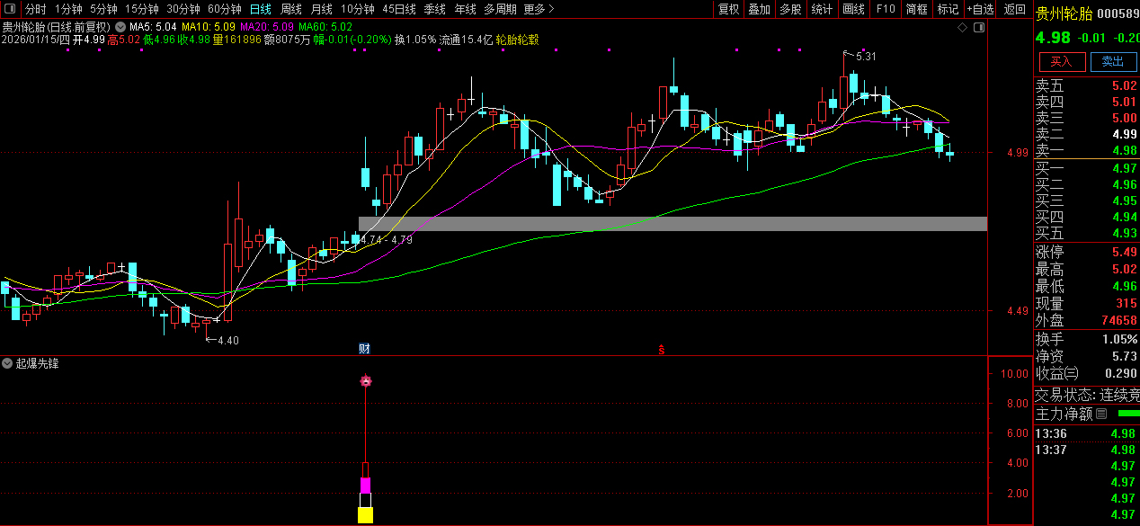Switch to the 分时 view tab

(x=36, y=9)
